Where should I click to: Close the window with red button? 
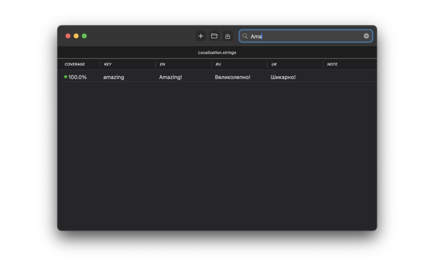[68, 36]
